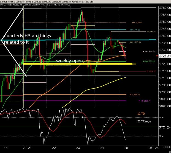Select the LW High 2721.97 label
Viewport: 171px width, 153px height.
click(x=148, y=61)
